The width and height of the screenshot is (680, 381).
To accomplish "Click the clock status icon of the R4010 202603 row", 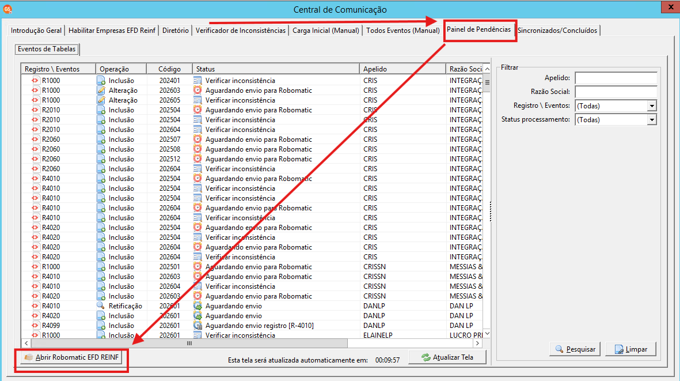I will pos(197,277).
